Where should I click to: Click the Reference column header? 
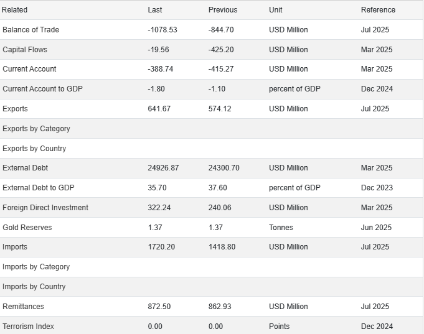click(x=378, y=10)
